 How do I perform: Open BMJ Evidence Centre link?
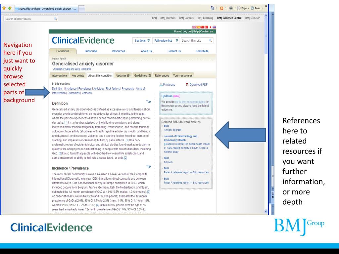pos(229,18)
